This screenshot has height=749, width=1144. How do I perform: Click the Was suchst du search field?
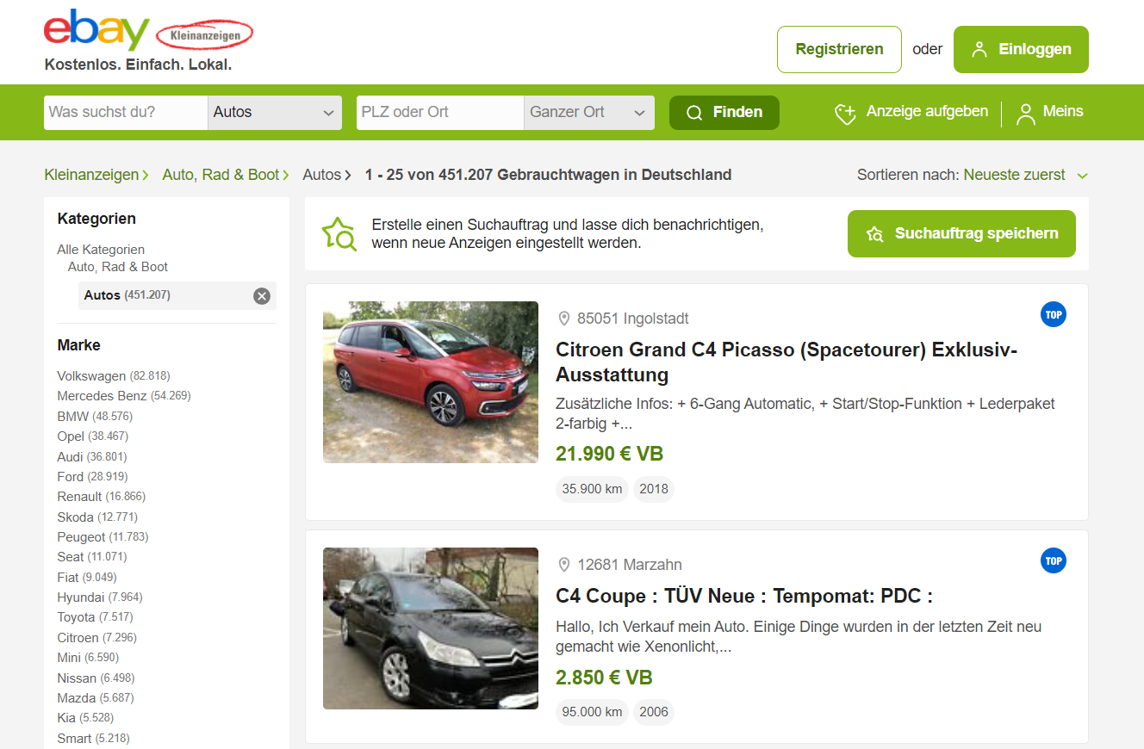coord(126,113)
